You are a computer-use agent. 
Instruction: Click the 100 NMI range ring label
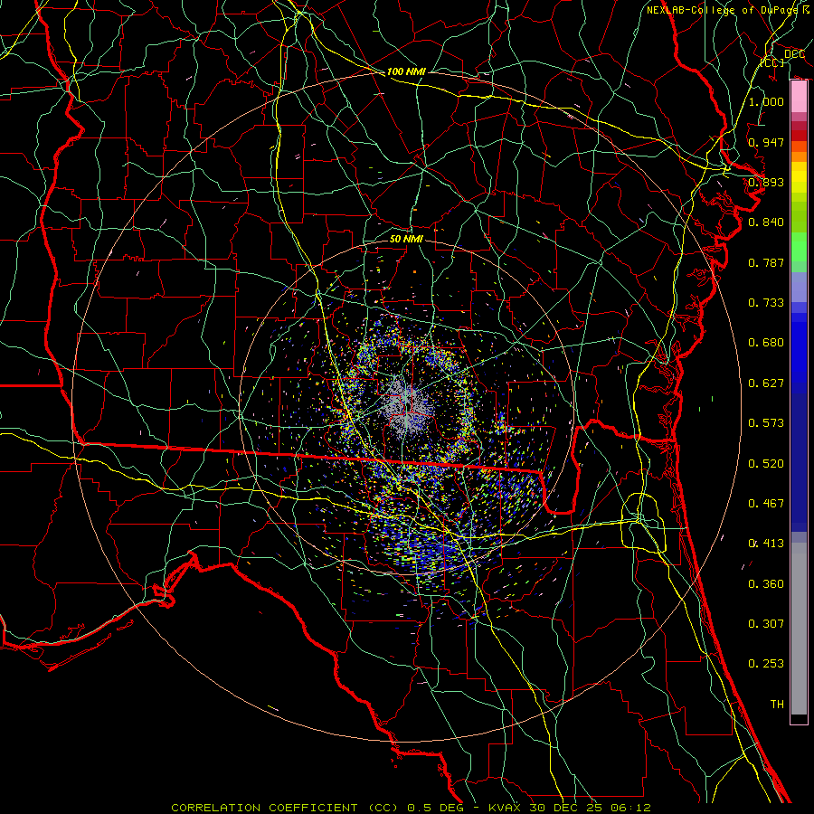[x=406, y=71]
